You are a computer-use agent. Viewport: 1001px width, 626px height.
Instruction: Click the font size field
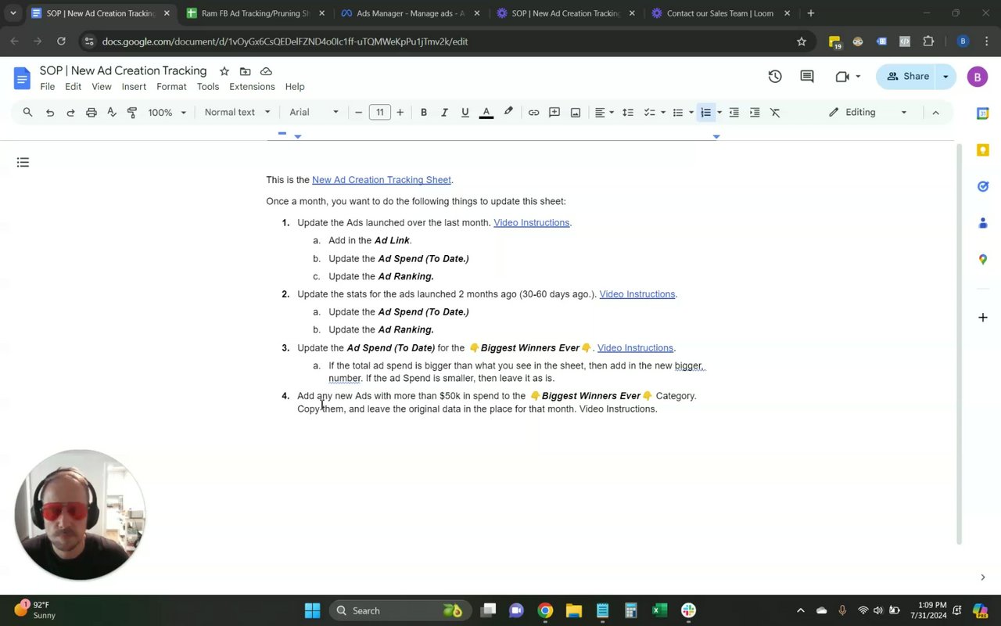click(x=379, y=113)
